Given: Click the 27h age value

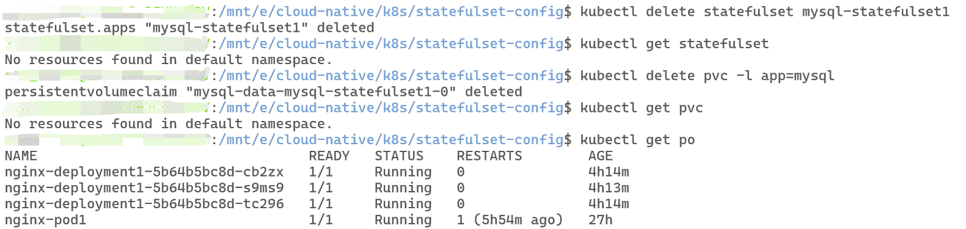Looking at the screenshot, I should (601, 220).
